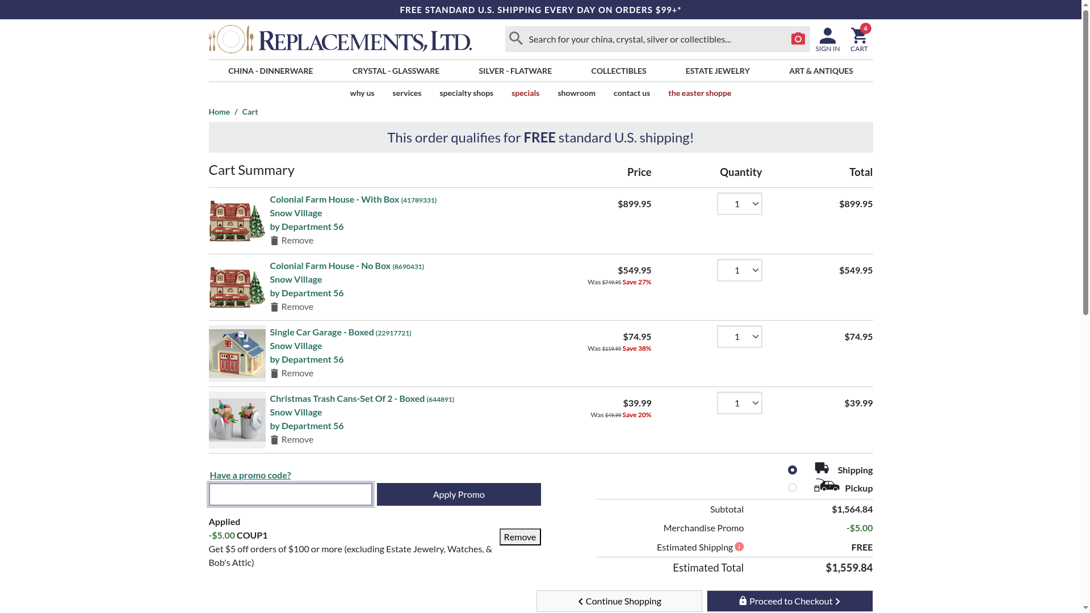Click the Replacements, Ltd. logo
The height and width of the screenshot is (613, 1090).
340,39
